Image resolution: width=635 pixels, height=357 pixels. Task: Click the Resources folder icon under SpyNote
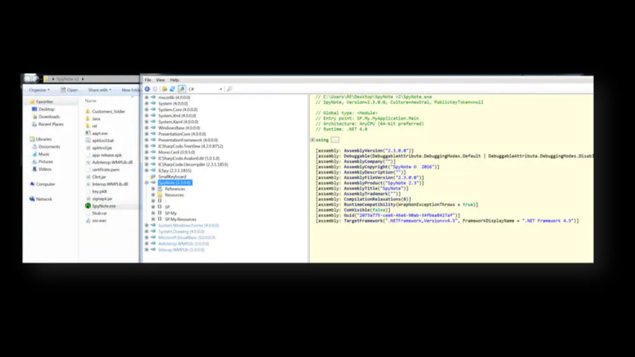coord(160,195)
